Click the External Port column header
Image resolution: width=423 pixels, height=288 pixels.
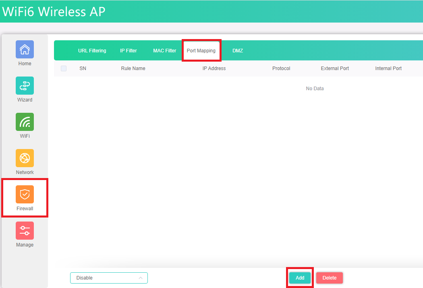pyautogui.click(x=335, y=68)
